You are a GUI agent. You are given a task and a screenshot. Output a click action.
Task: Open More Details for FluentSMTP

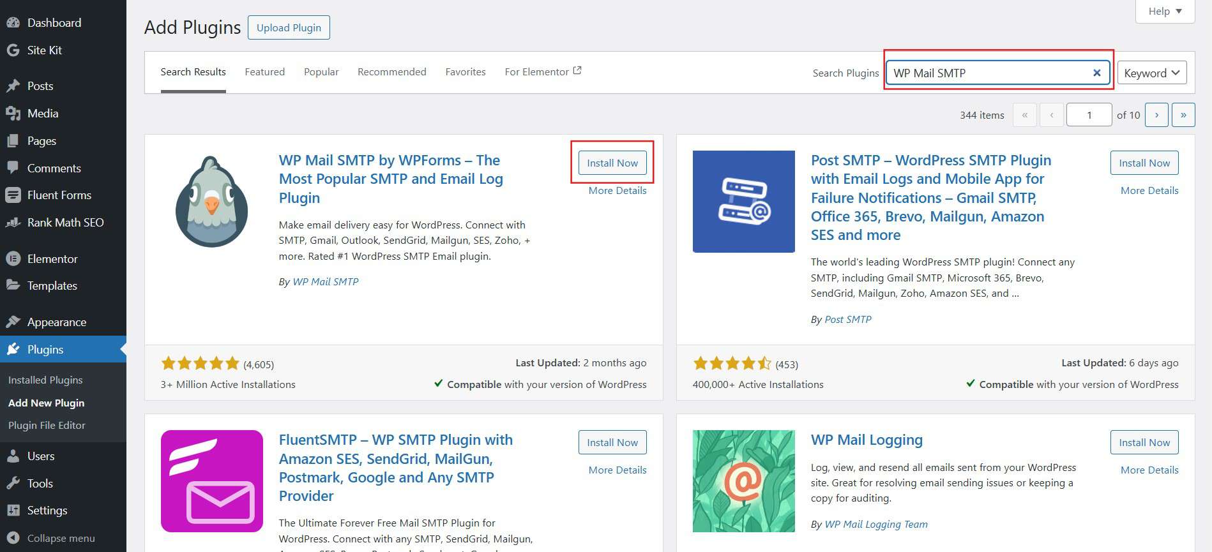[x=617, y=470]
